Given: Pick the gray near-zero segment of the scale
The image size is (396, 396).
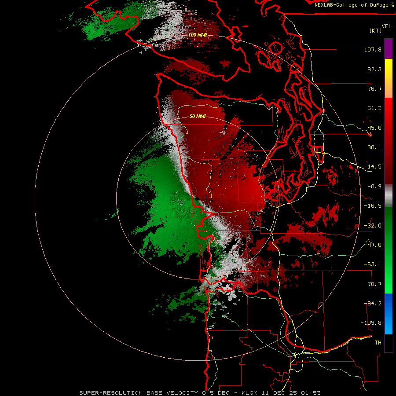Looking at the screenshot, I should (x=389, y=196).
